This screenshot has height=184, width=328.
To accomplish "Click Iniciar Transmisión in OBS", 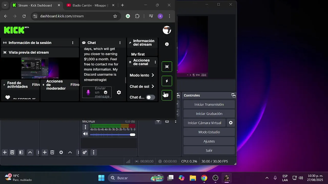I will click(209, 105).
